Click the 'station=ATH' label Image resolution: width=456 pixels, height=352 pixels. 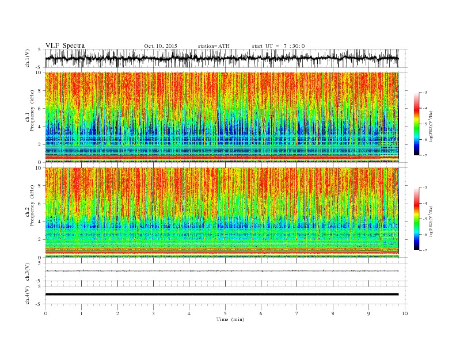214,46
